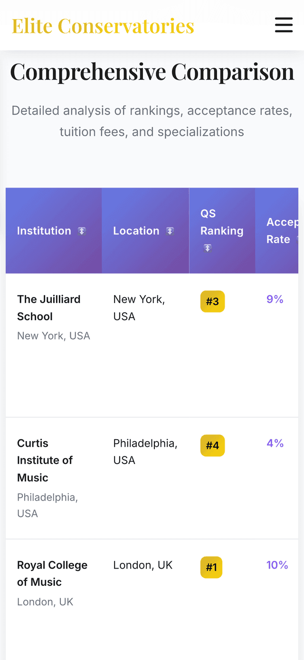Click the Comprehensive Comparison heading
Viewport: 304px width, 660px height.
pos(152,72)
